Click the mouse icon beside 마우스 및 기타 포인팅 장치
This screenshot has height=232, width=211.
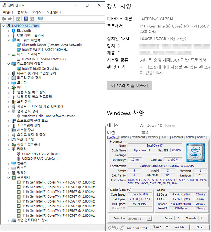pos(14,73)
